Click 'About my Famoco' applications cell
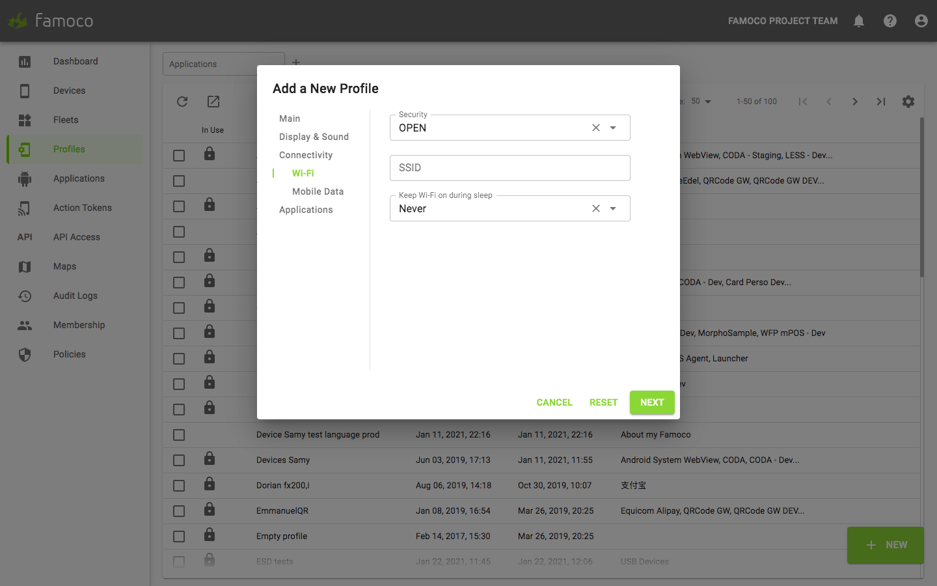This screenshot has height=586, width=937. (x=656, y=435)
